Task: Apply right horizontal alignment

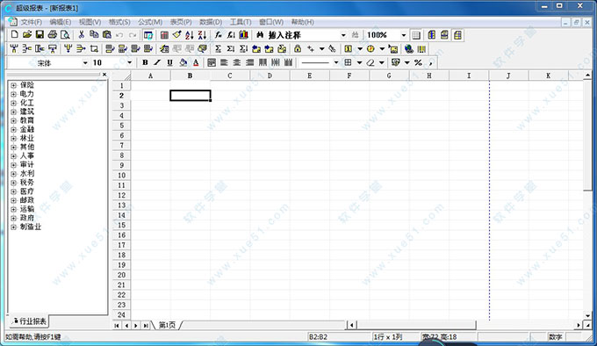Action: (249, 62)
